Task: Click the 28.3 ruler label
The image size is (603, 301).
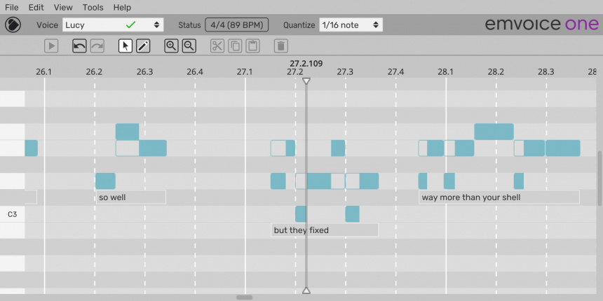Action: tap(546, 72)
